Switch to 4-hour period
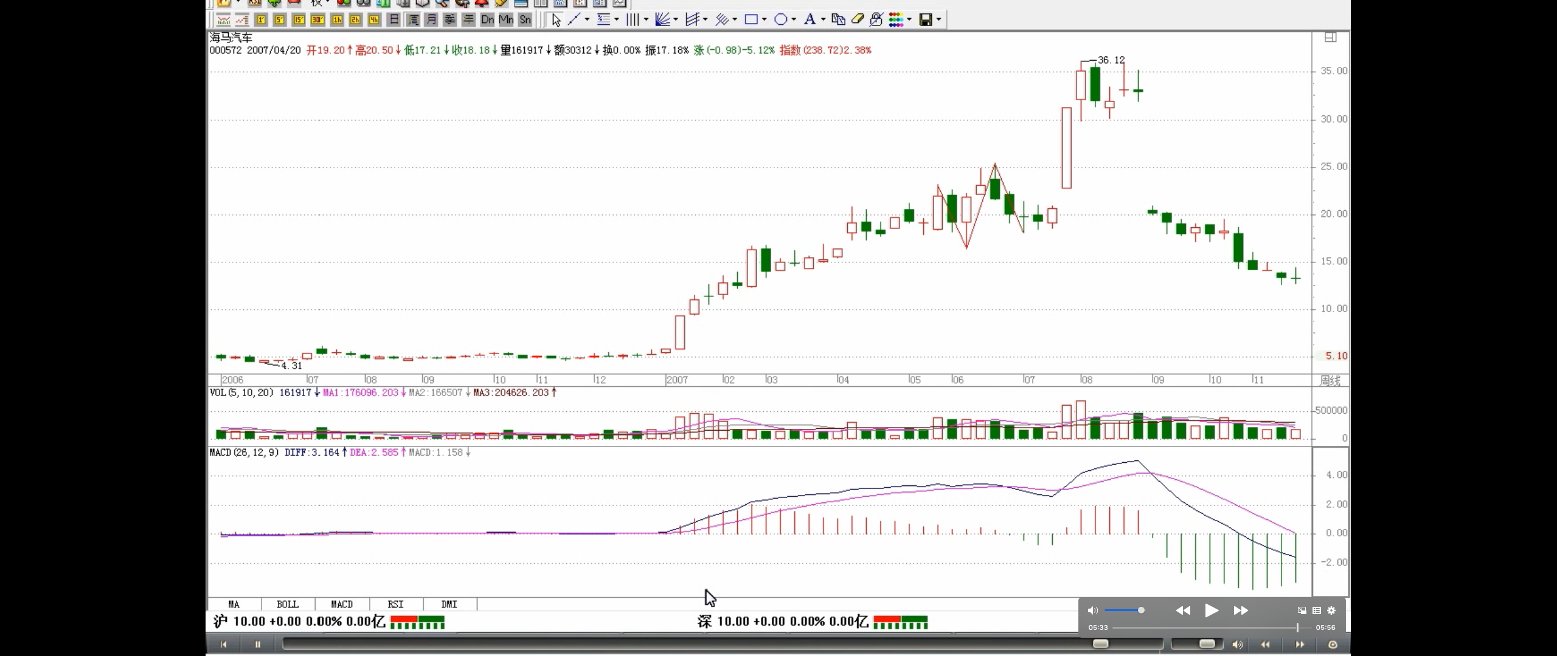The width and height of the screenshot is (1557, 656). tap(374, 20)
